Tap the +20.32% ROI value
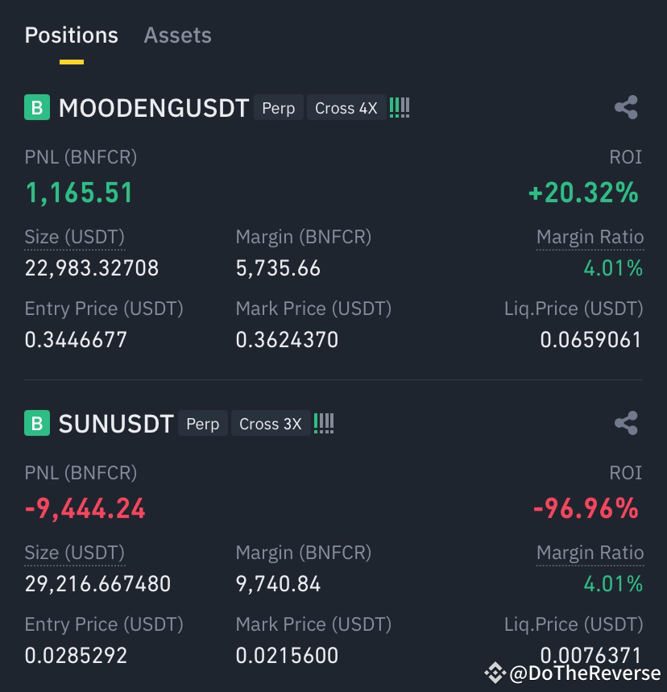This screenshot has height=692, width=667. coord(583,193)
